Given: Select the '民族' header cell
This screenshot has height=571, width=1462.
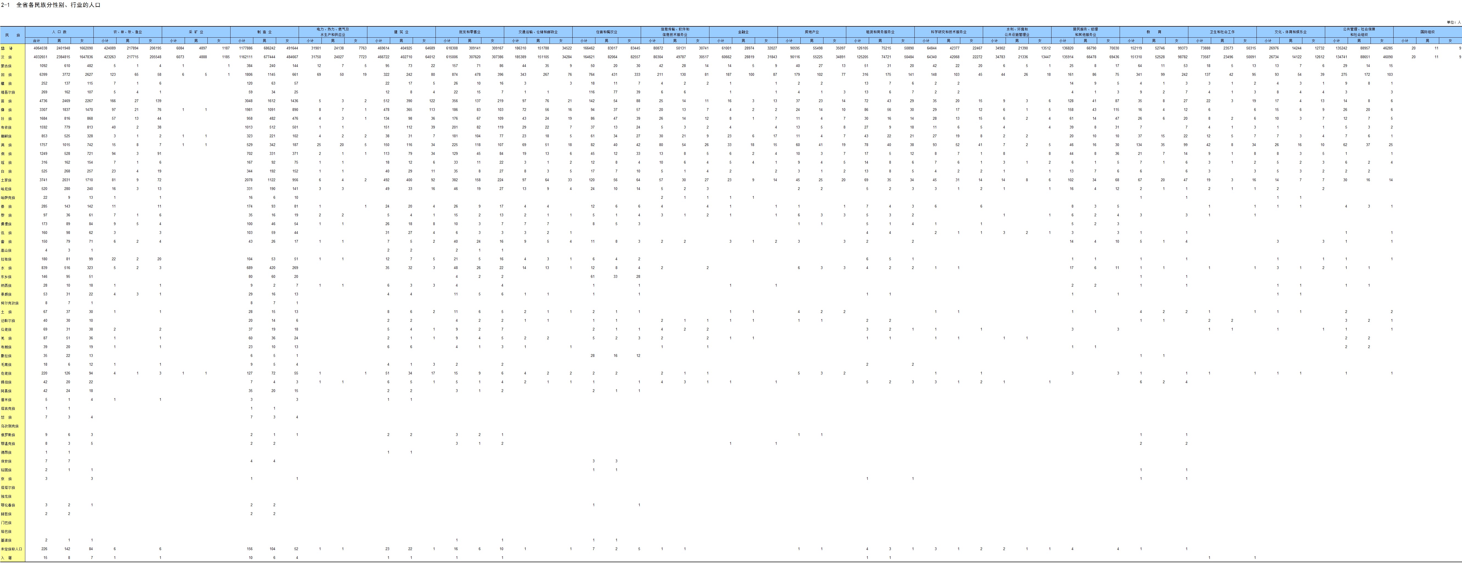Looking at the screenshot, I should pyautogui.click(x=12, y=35).
